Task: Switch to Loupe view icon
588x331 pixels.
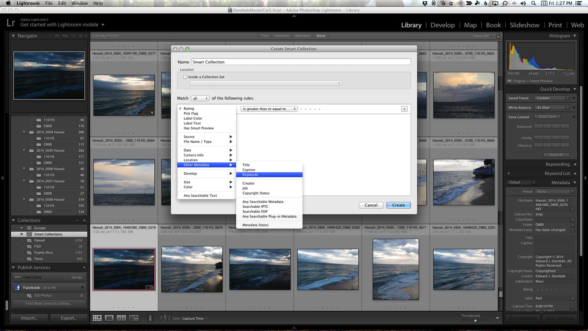Action: (x=109, y=318)
